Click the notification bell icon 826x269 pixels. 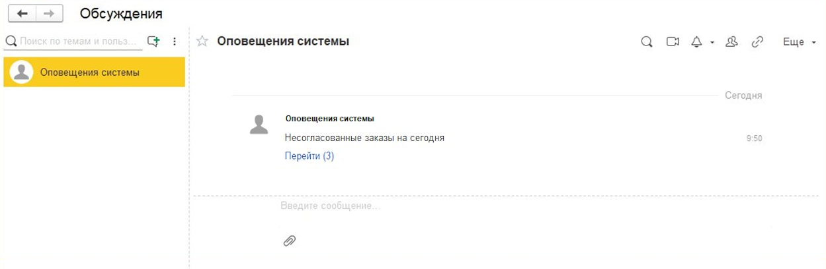coord(696,42)
